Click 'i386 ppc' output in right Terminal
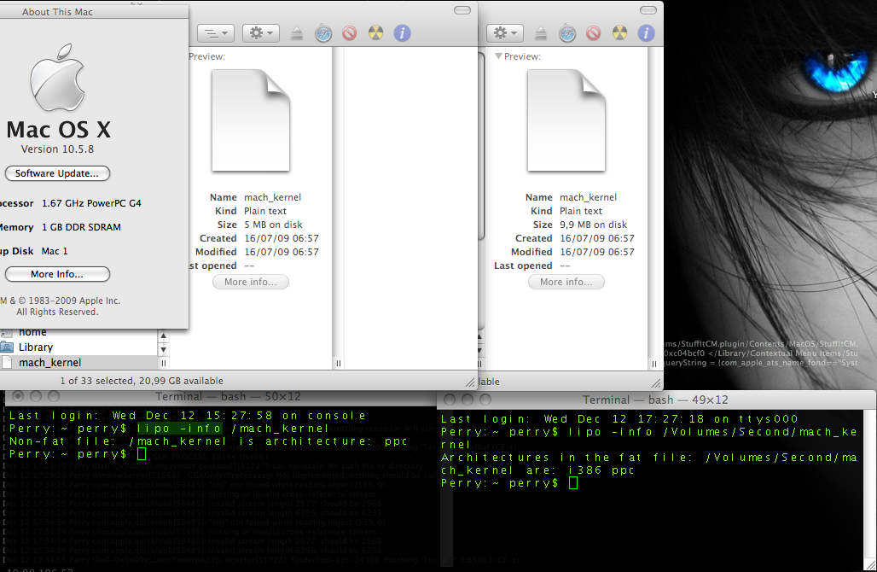The image size is (877, 572). (x=601, y=470)
